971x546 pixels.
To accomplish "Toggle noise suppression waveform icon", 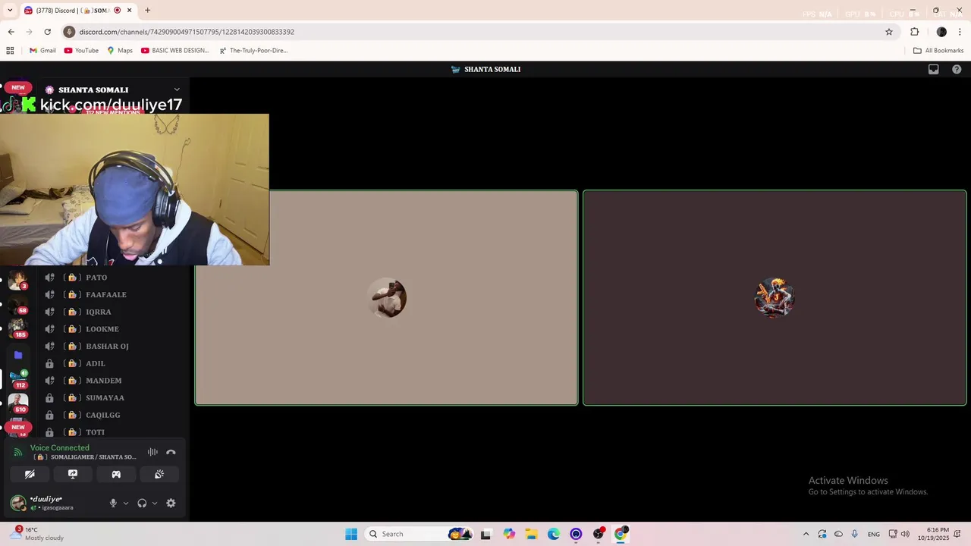I will (152, 452).
